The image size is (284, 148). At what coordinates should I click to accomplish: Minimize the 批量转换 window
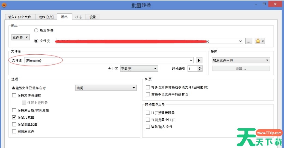(256, 5)
